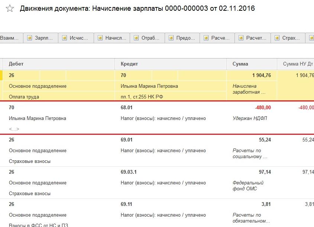
Task: Select debit account 26 in the 69.11 row
Action: tap(12, 204)
